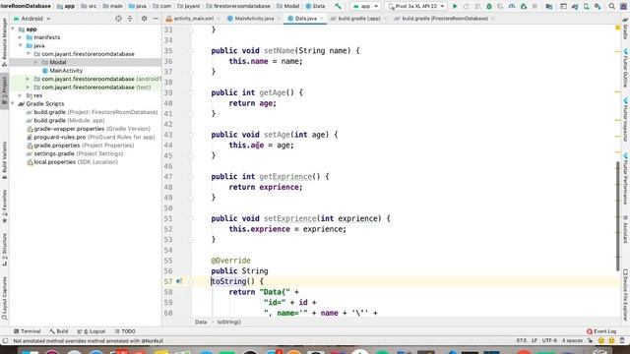Click the Stop icon in the run toolbar

(535, 6)
